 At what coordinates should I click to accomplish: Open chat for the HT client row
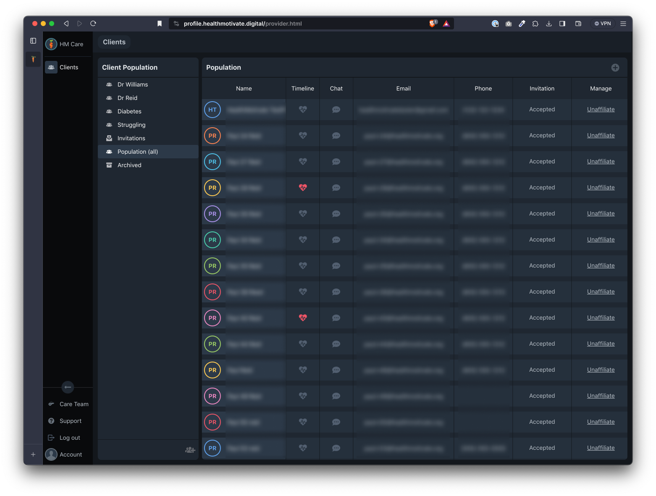pyautogui.click(x=336, y=110)
